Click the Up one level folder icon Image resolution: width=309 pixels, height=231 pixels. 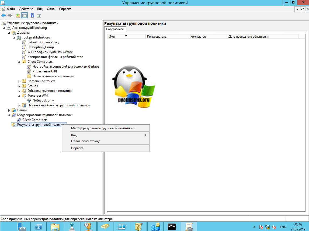pyautogui.click(x=18, y=16)
